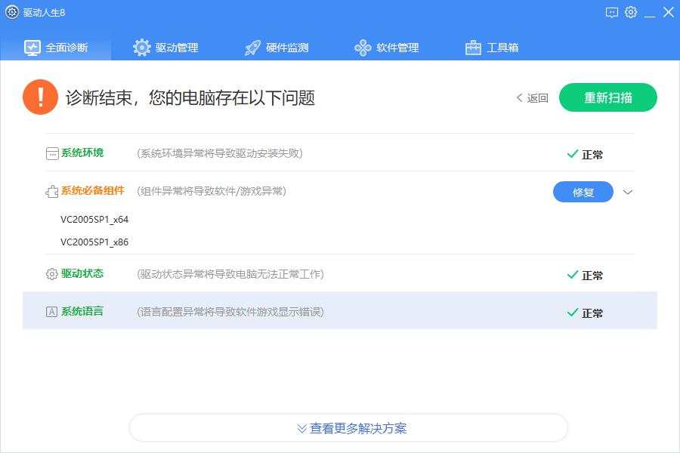The image size is (680, 453).
Task: Open the feedback message icon in title bar
Action: [612, 12]
